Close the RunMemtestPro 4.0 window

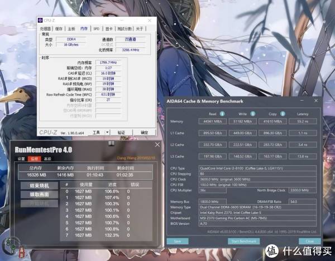pos(157,145)
